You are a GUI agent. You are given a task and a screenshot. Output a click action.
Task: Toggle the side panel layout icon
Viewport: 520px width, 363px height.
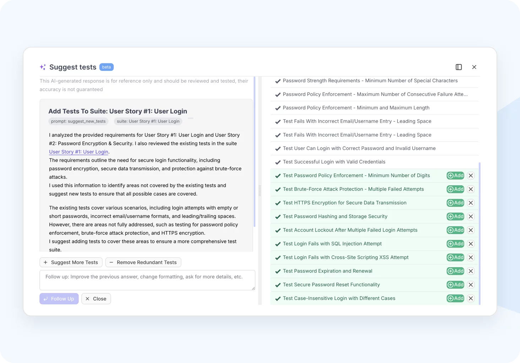click(459, 67)
